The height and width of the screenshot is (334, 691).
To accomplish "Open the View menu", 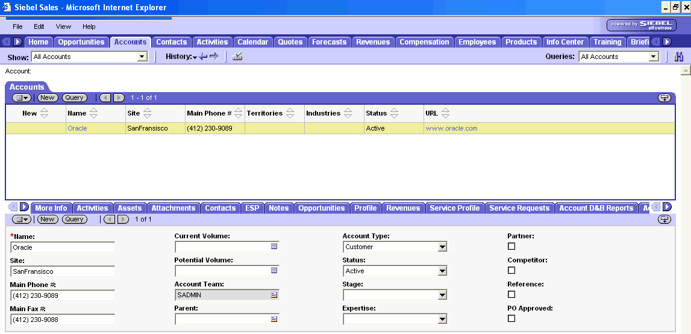I will (63, 26).
